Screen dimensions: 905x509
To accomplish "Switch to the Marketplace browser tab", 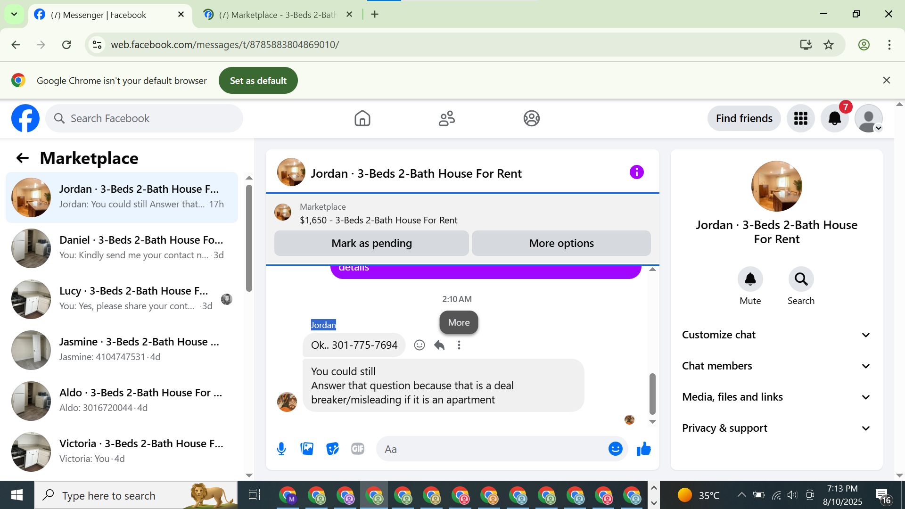I will pos(277,15).
